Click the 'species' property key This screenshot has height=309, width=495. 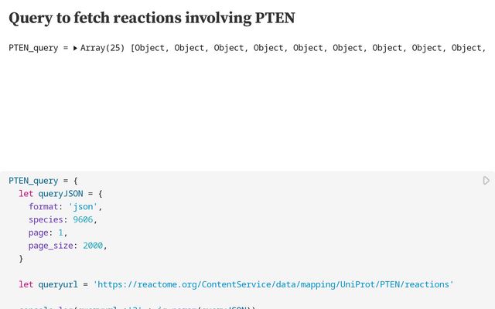(x=46, y=219)
